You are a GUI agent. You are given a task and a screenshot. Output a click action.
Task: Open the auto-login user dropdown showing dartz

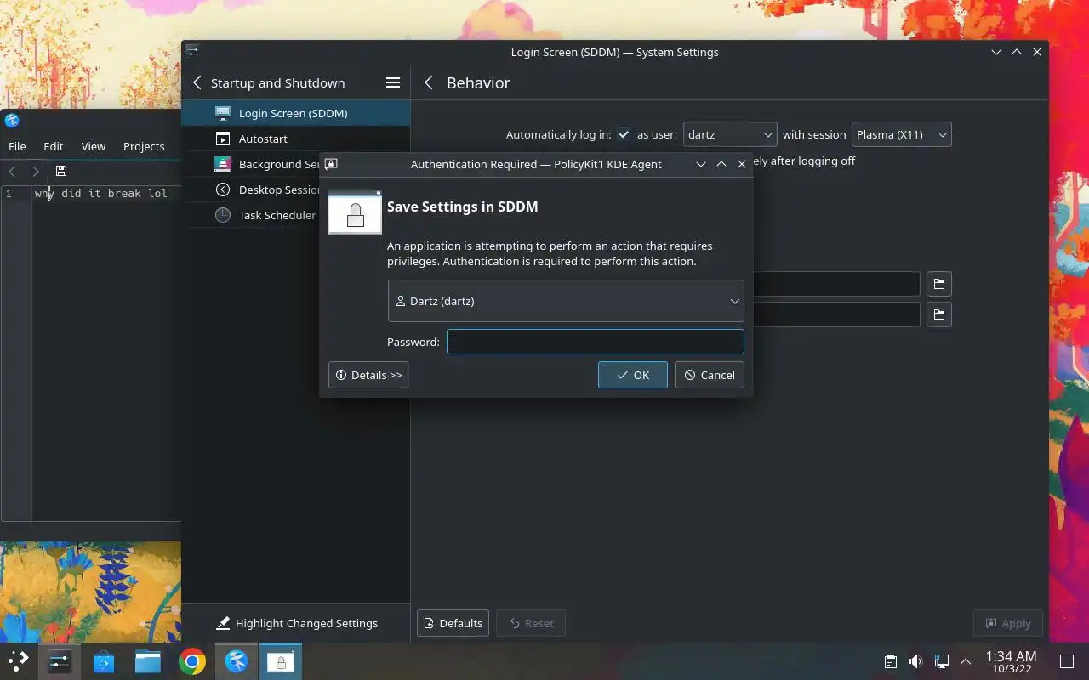pos(730,134)
